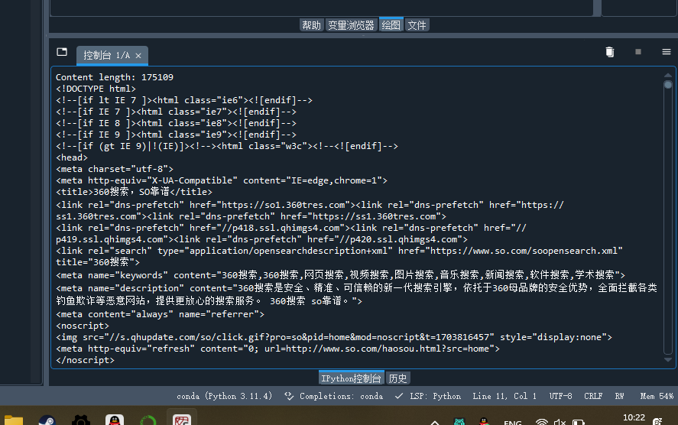Show hidden system tray icons
The image size is (678, 425).
[x=435, y=422]
